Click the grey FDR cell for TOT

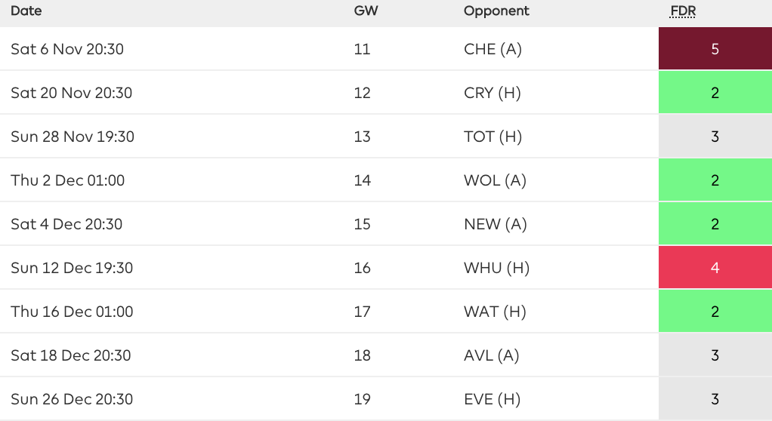click(715, 137)
